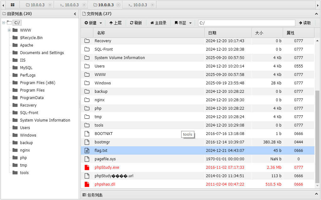Click the tmp folder icon in file list
This screenshot has width=321, height=200.
pyautogui.click(x=87, y=117)
